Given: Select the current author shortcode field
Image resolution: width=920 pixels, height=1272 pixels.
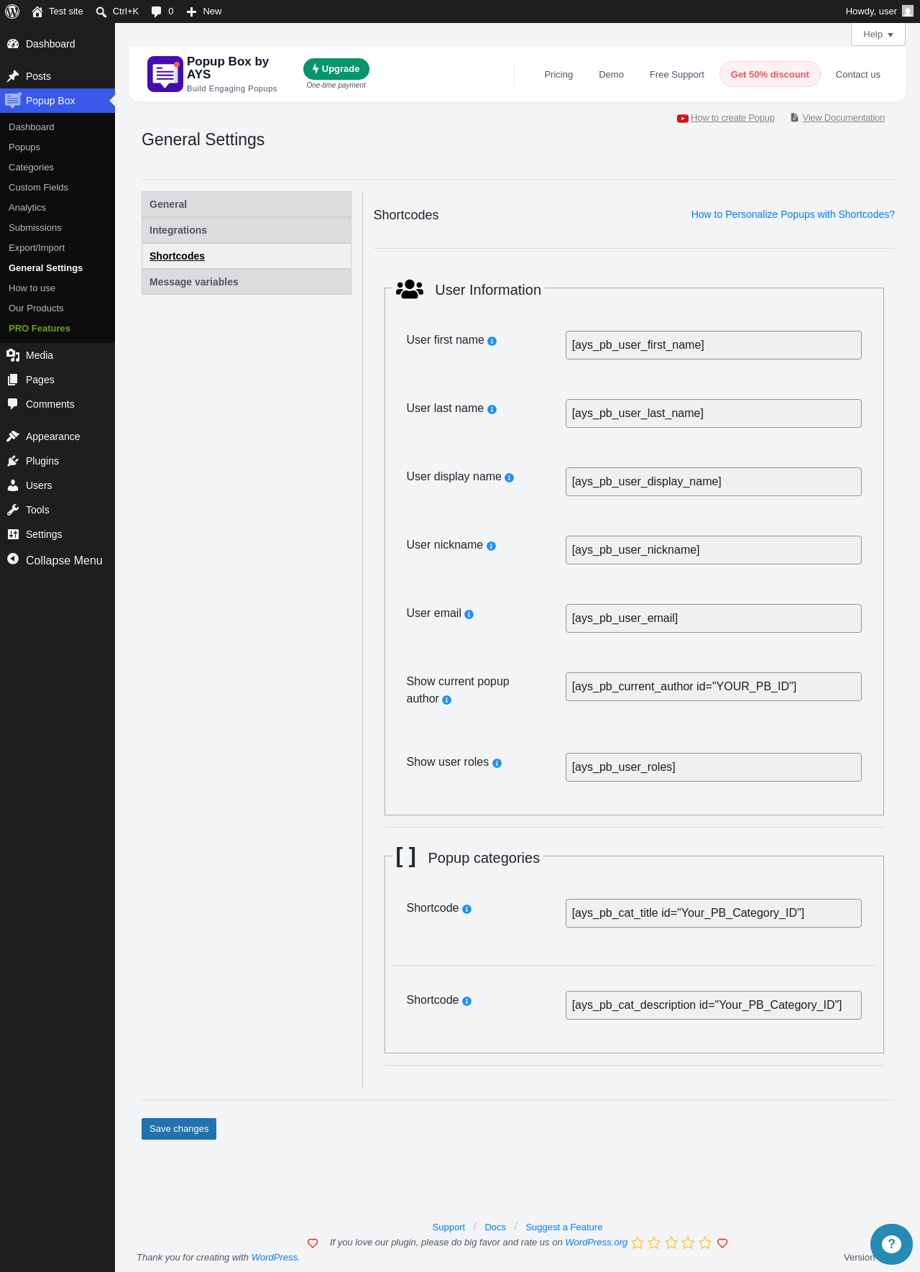Looking at the screenshot, I should 714,687.
